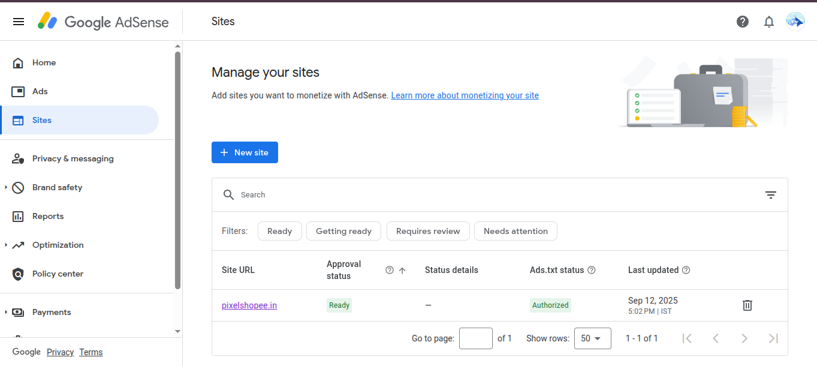
Task: Delete pixelshopee.in with the trash icon
Action: click(x=747, y=305)
